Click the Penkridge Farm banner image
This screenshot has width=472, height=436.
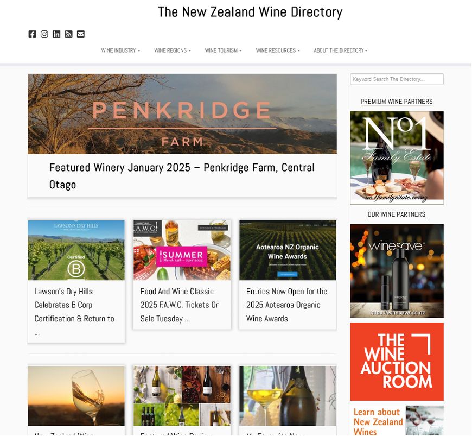click(182, 114)
